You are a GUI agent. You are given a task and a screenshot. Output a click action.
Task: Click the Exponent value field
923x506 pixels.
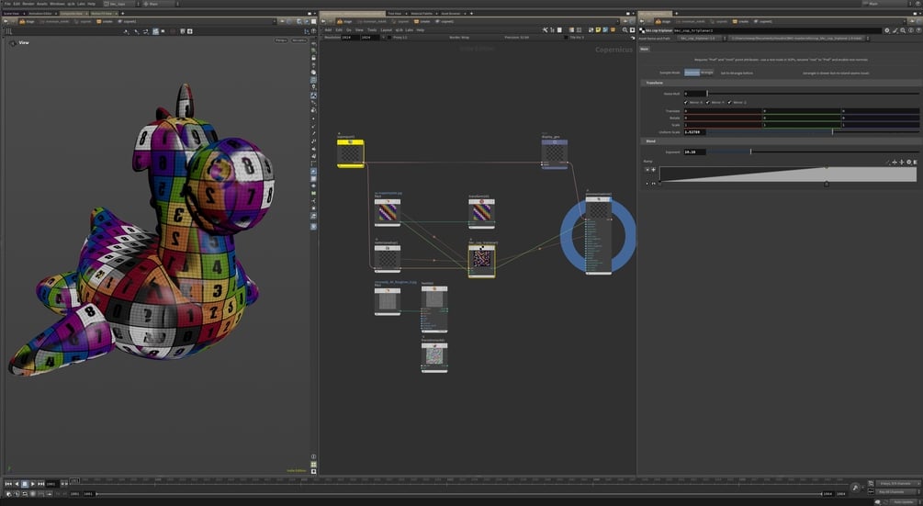click(694, 152)
